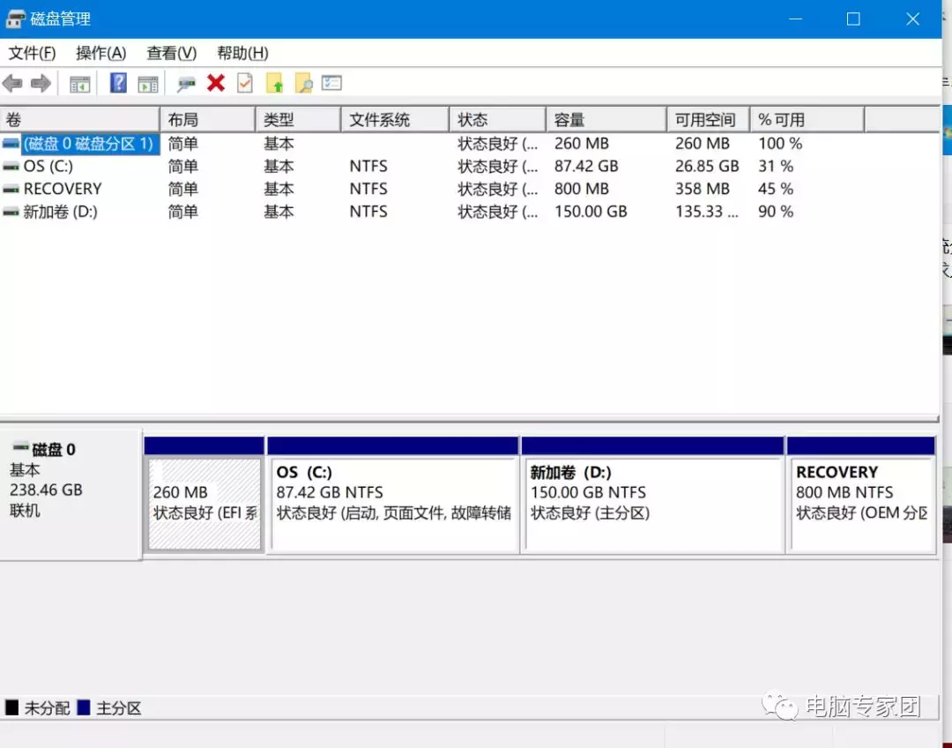Click the red X delete icon
This screenshot has height=748, width=952.
216,84
